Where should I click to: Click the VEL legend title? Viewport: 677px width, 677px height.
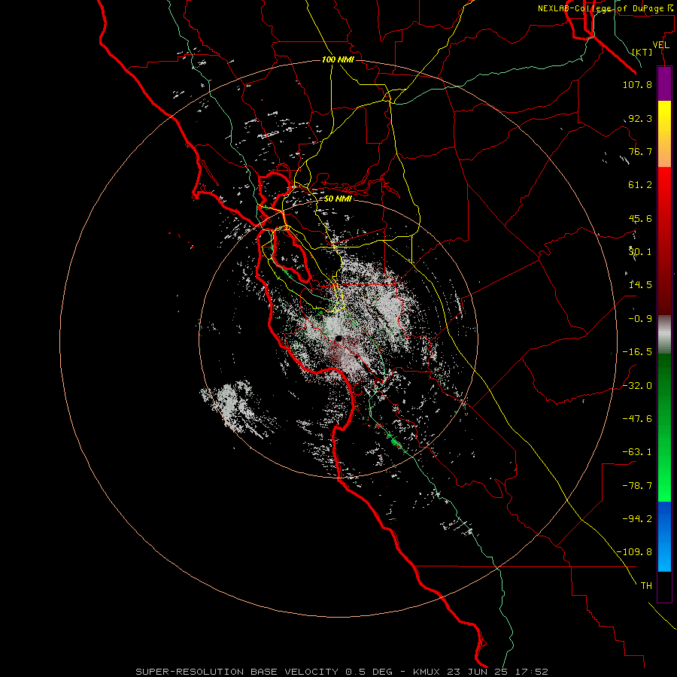[660, 45]
